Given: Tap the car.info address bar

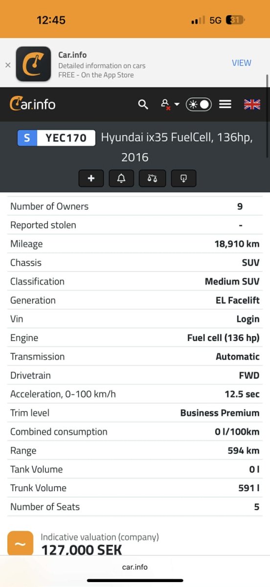Looking at the screenshot, I should tap(135, 567).
